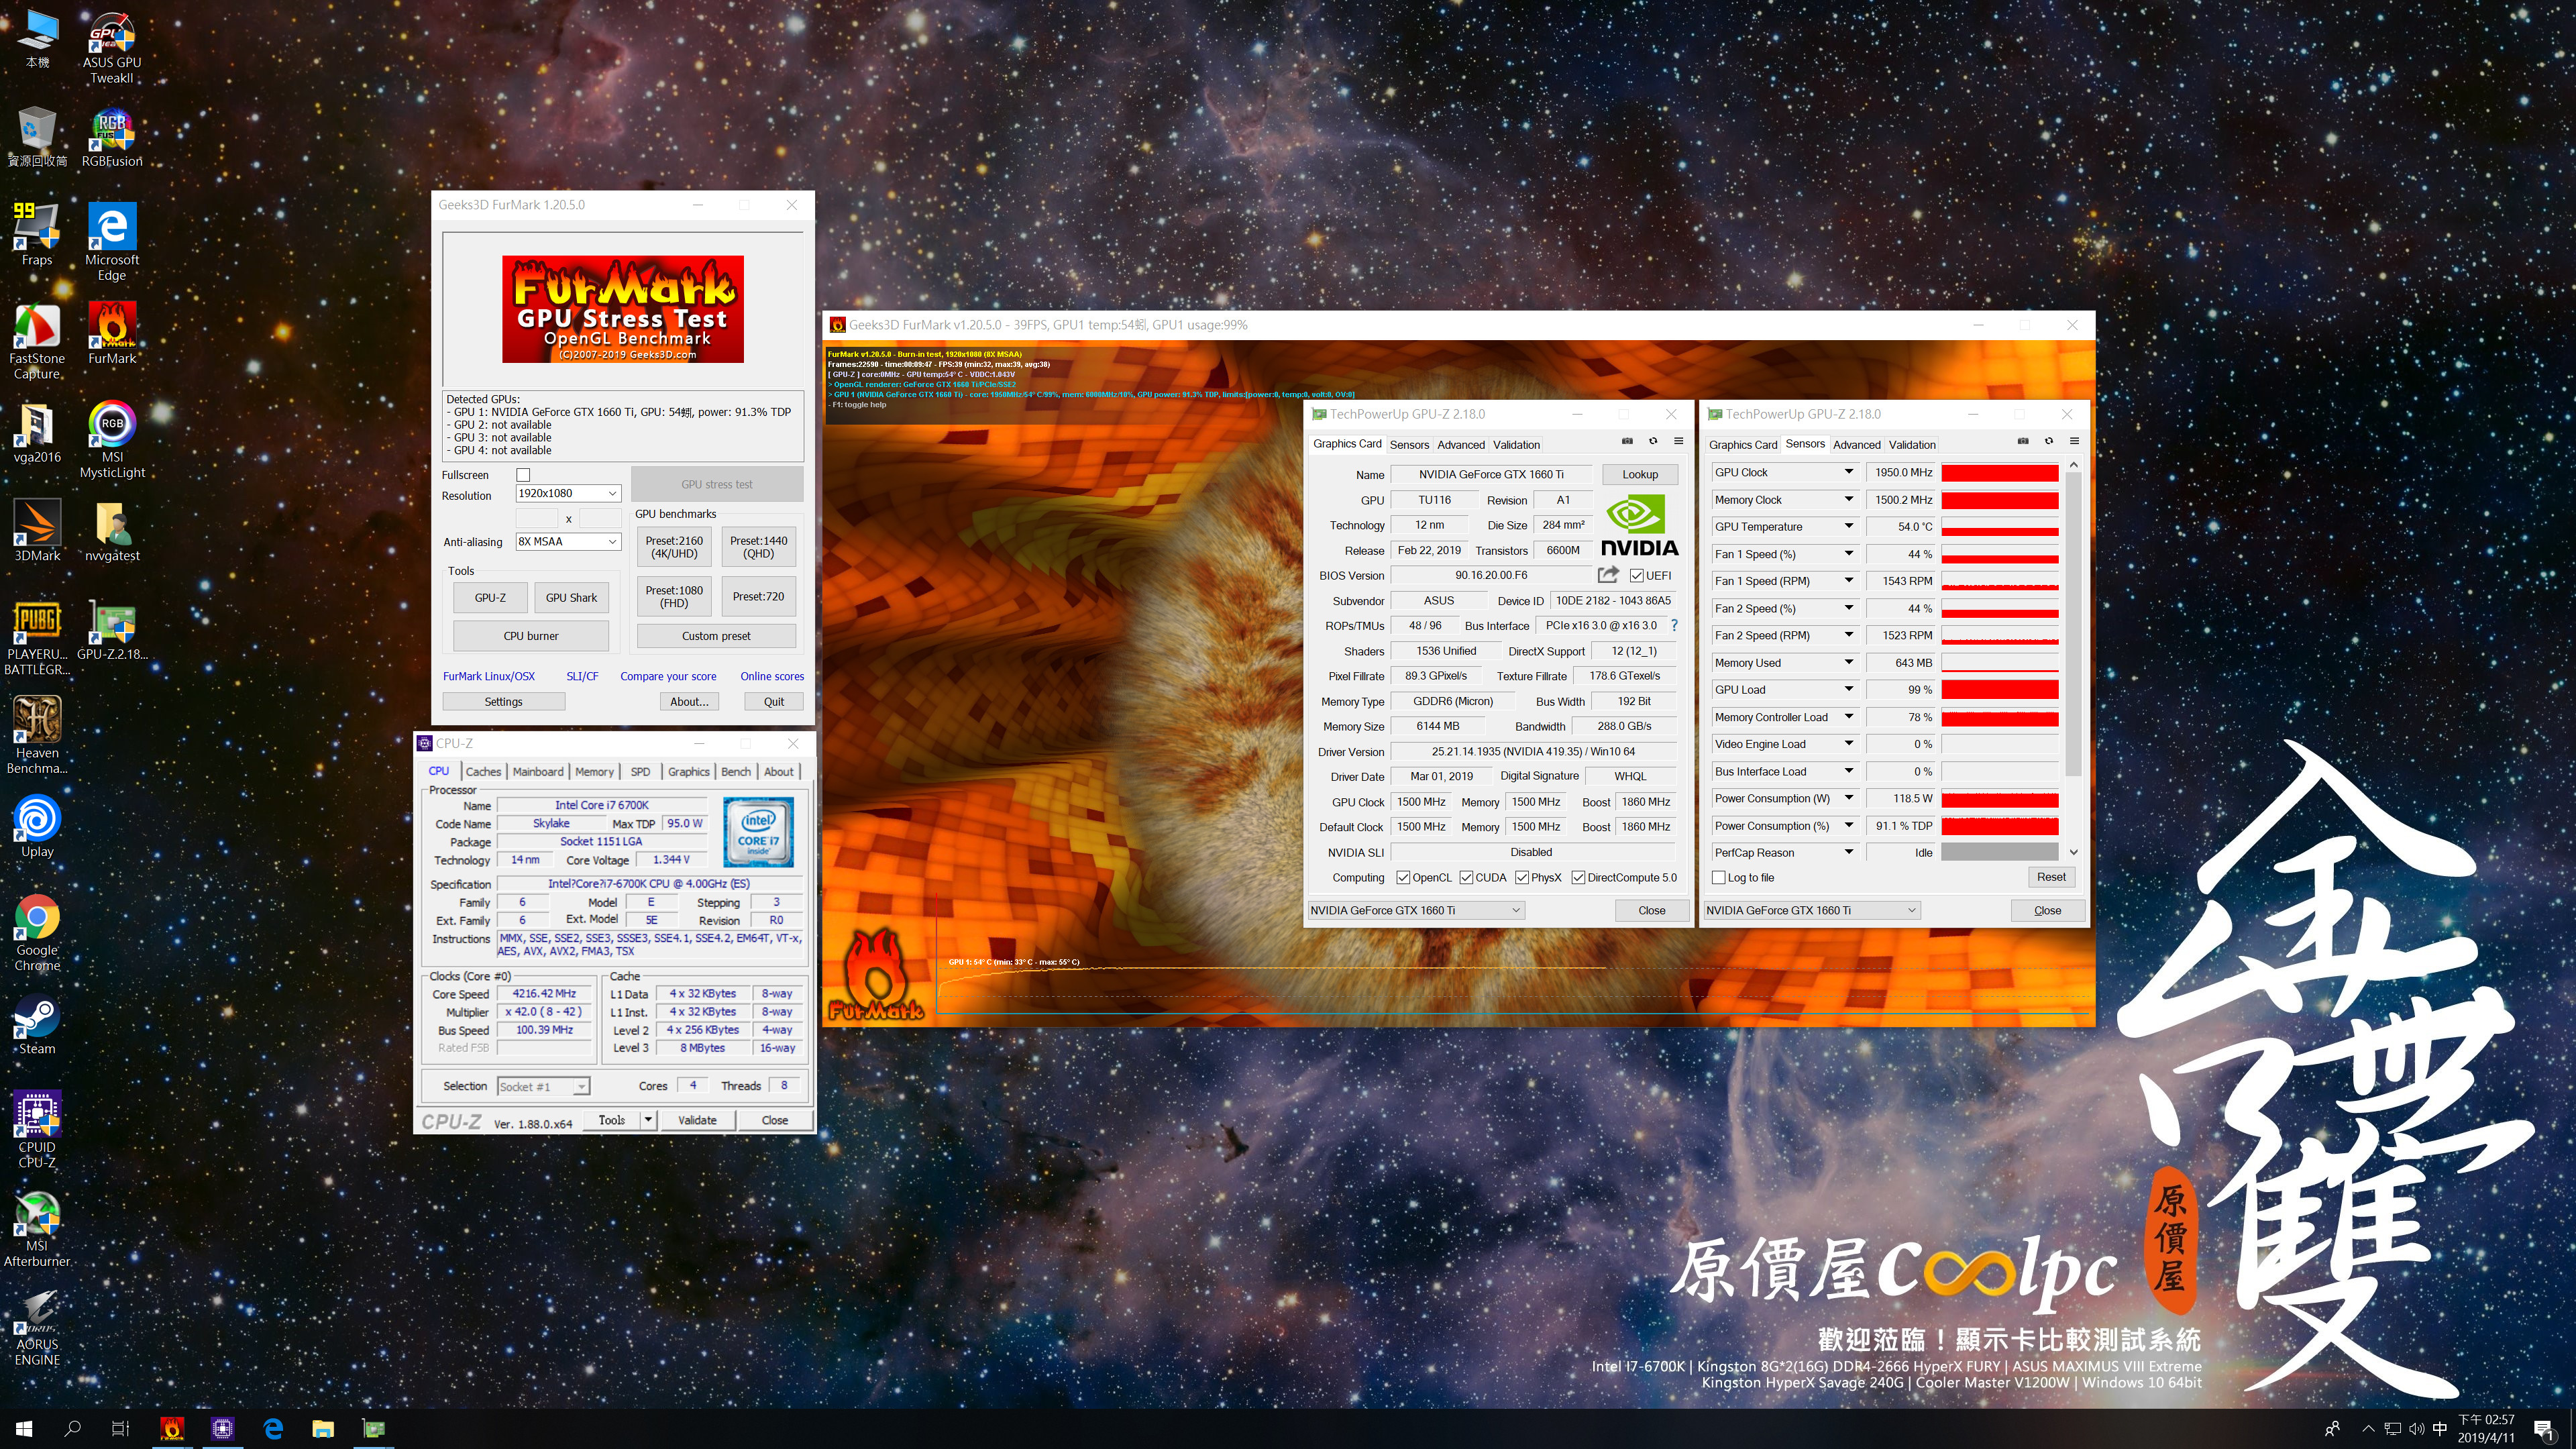2576x1449 pixels.
Task: Enable Log to file checkbox
Action: pos(1719,877)
